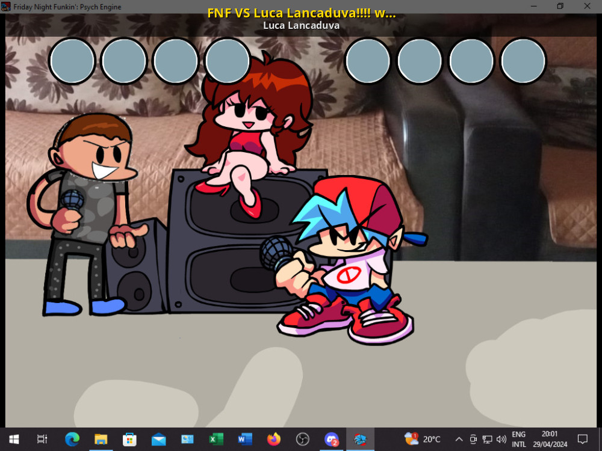Switch the ENG INTL input language

click(519, 440)
